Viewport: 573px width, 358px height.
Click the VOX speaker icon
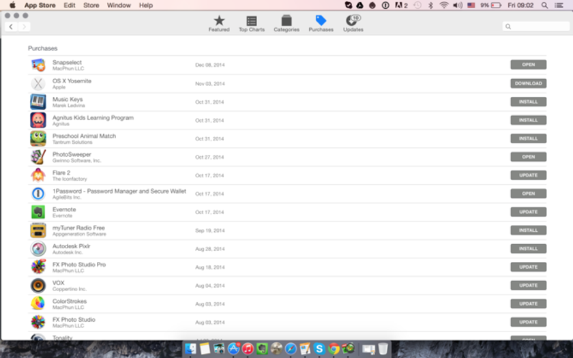point(38,286)
